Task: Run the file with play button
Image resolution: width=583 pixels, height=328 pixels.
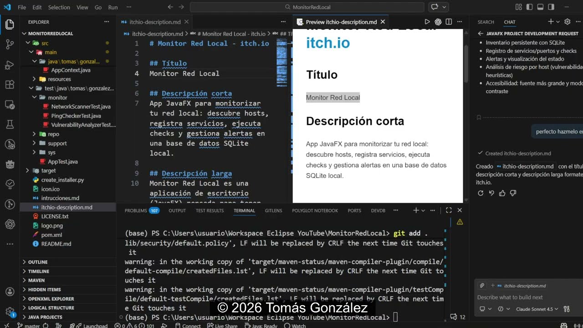Action: pos(427,22)
